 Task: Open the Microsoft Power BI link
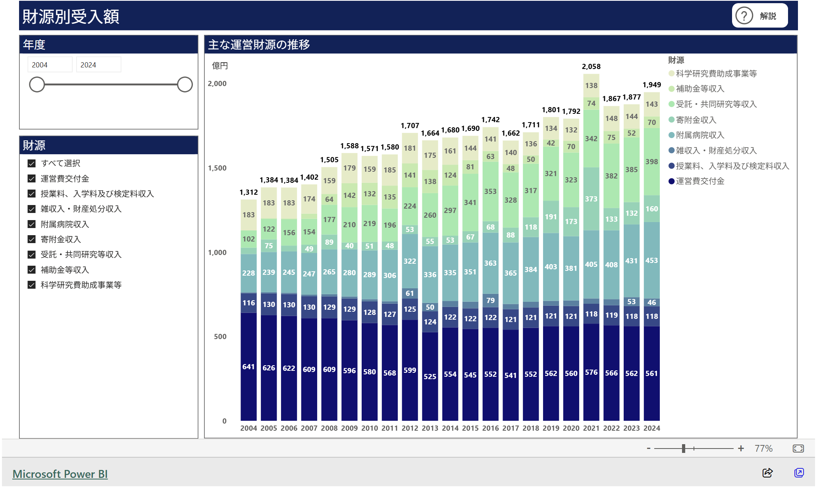(x=60, y=474)
